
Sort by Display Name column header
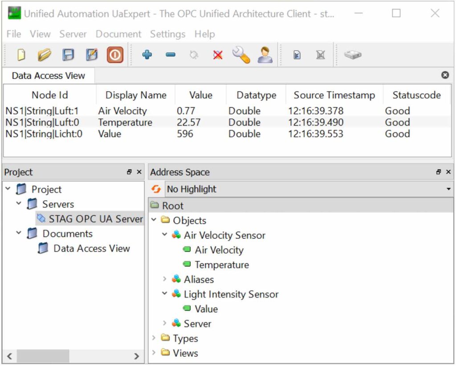135,95
